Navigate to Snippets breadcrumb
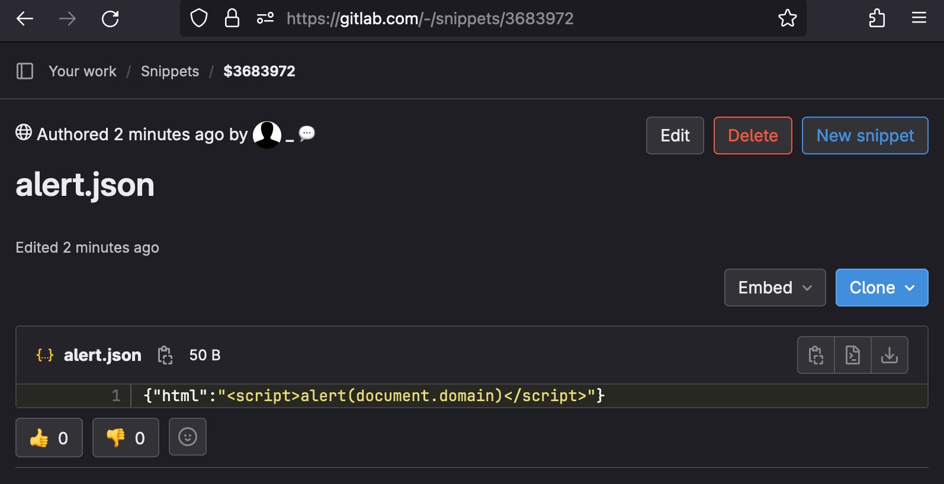 [170, 71]
